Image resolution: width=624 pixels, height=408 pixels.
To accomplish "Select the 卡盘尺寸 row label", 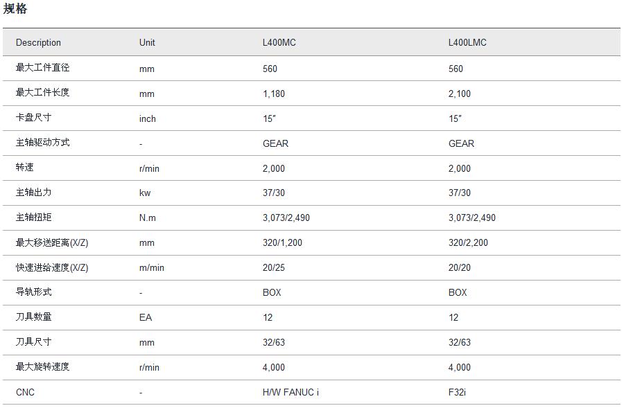I will [33, 118].
